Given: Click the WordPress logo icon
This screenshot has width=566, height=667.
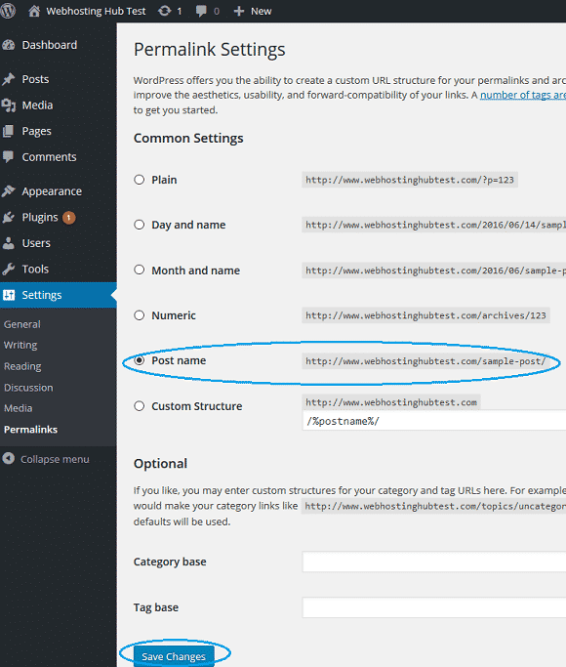Looking at the screenshot, I should pos(7,11).
